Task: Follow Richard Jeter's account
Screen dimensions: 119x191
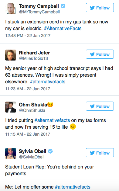Action: coord(100,54)
